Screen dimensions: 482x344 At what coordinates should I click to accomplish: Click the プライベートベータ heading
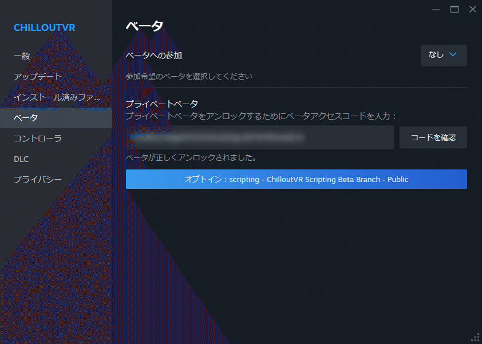[162, 104]
